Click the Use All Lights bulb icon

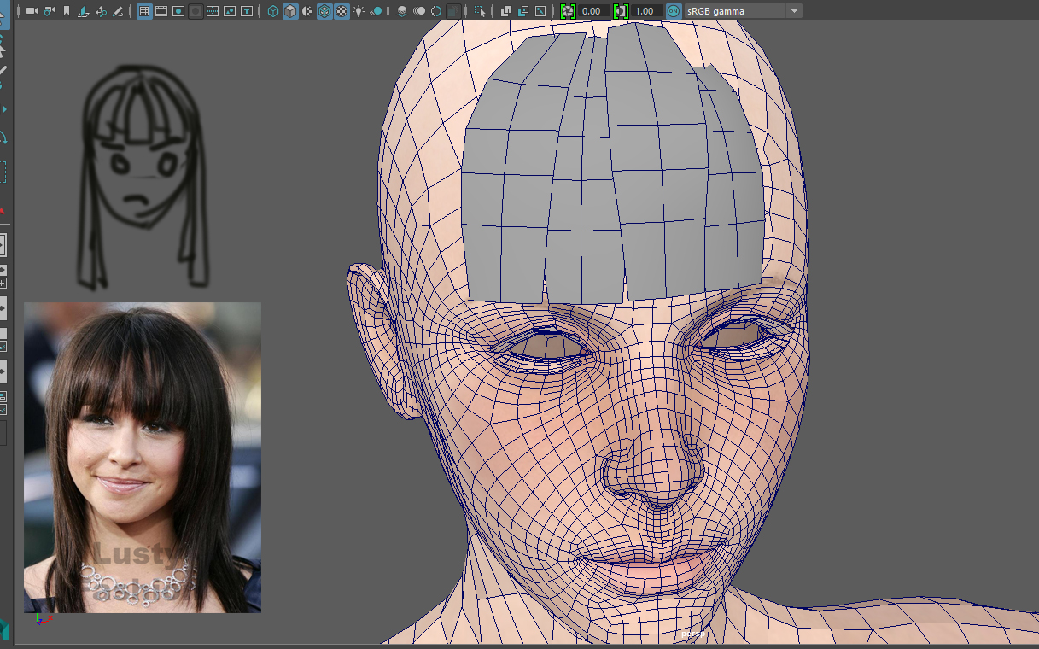(x=359, y=11)
